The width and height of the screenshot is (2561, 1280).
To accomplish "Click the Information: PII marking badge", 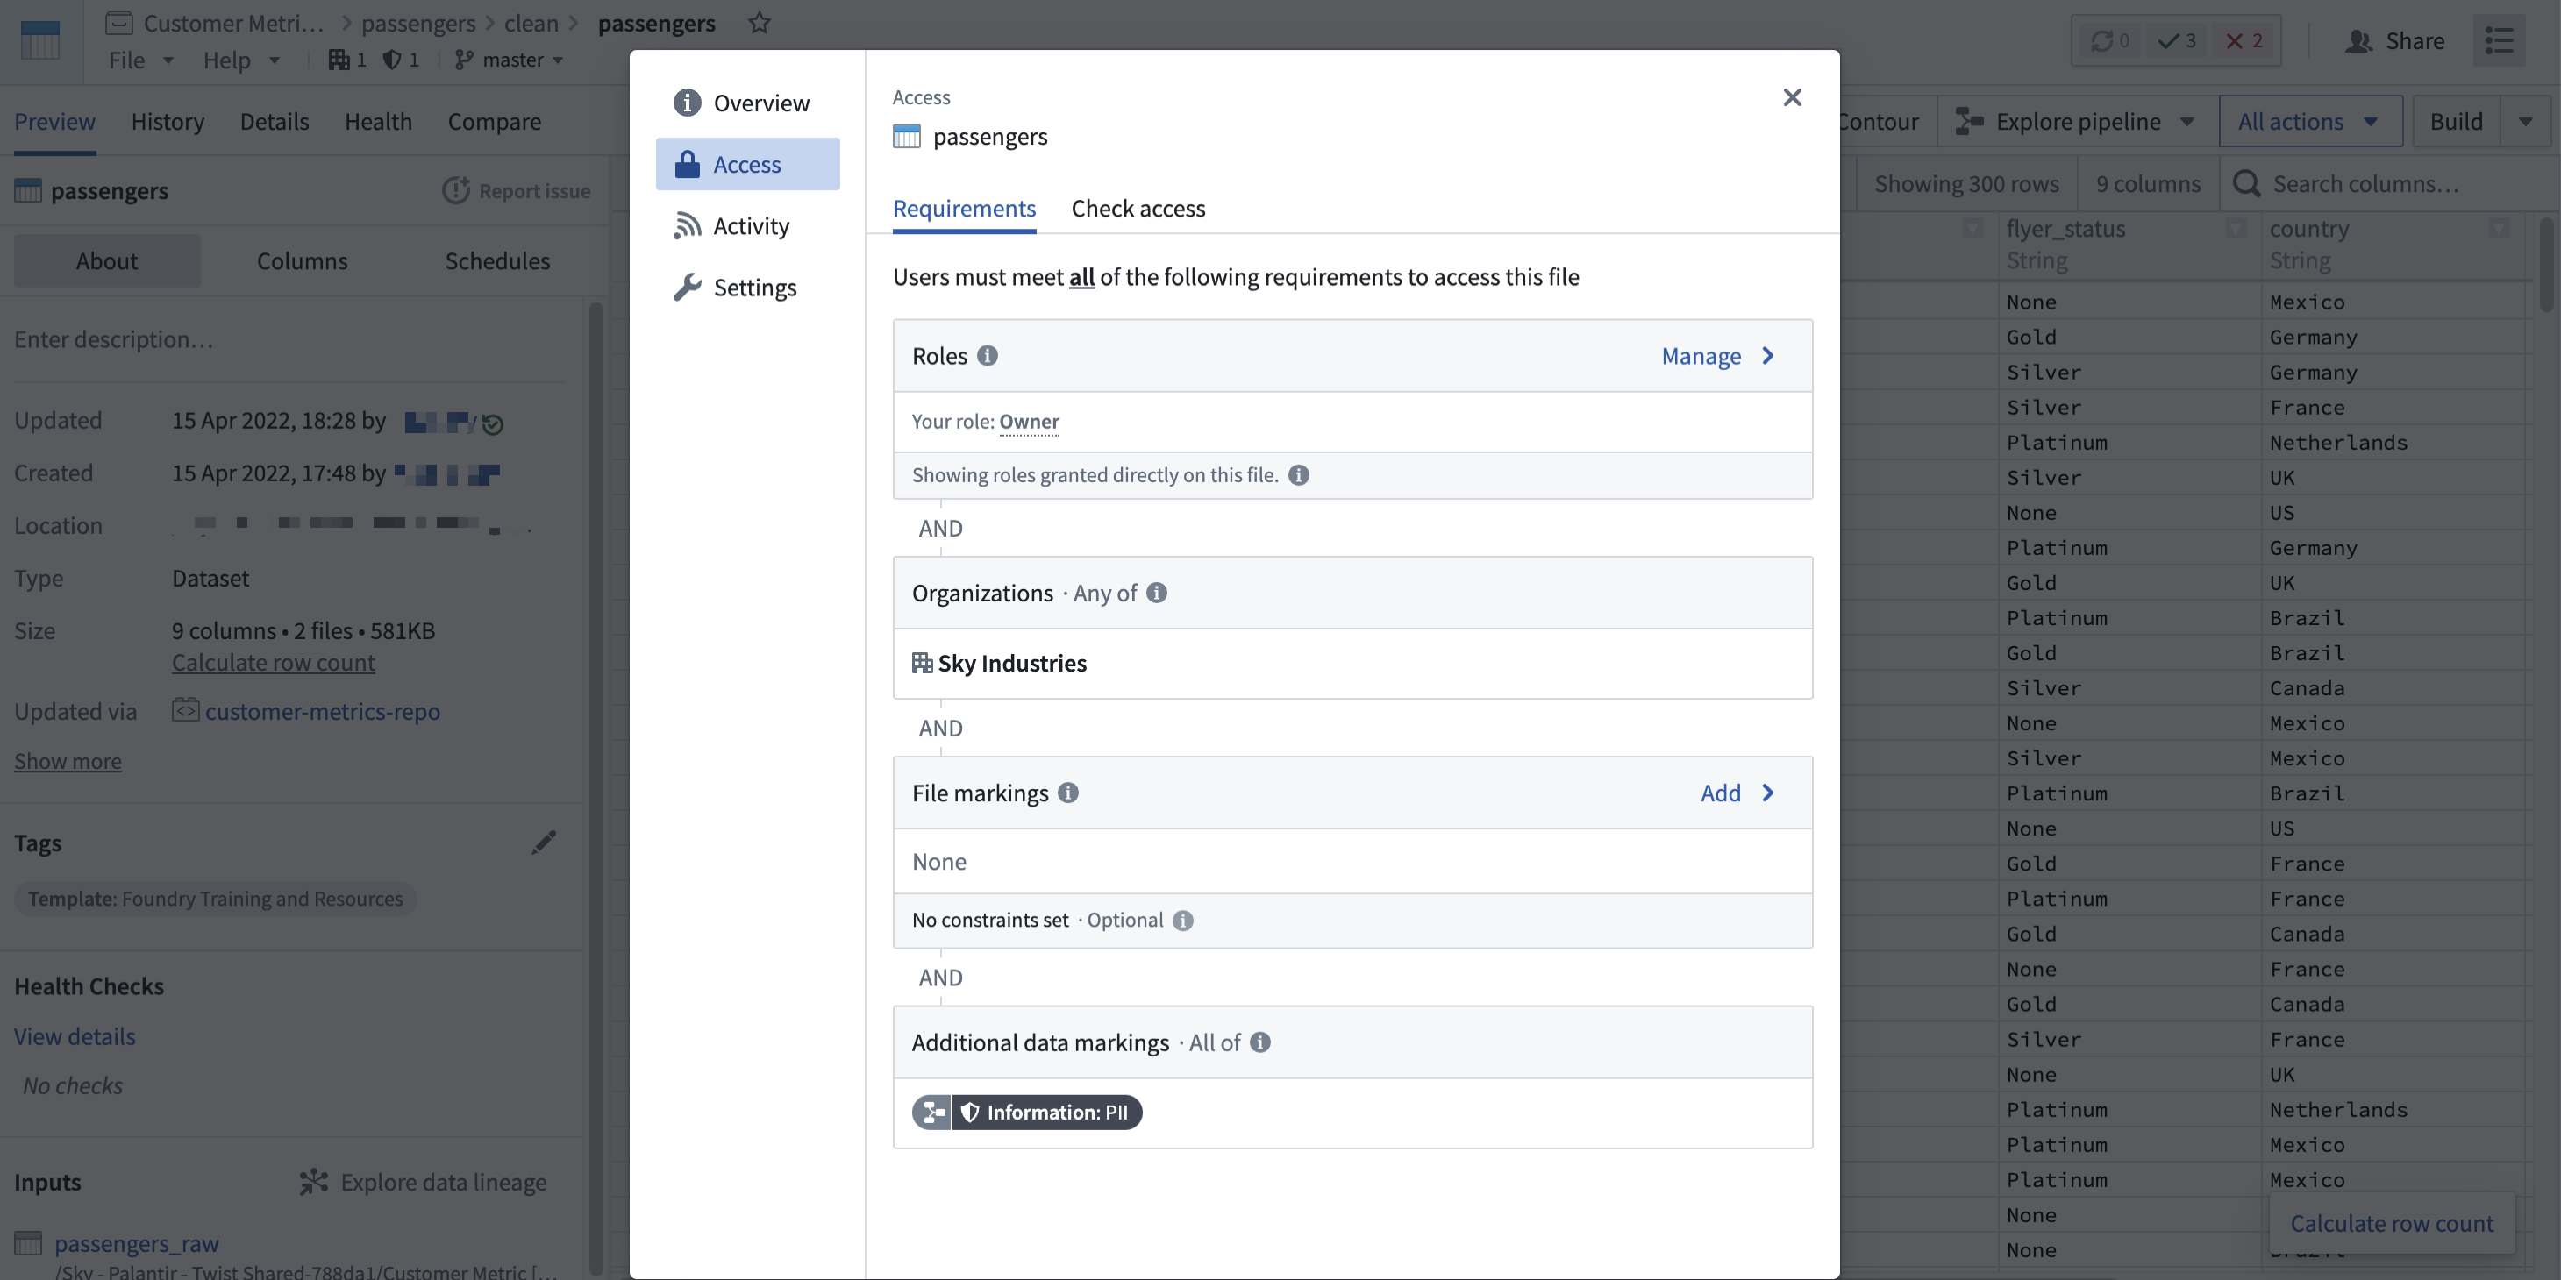I will 1027,1111.
